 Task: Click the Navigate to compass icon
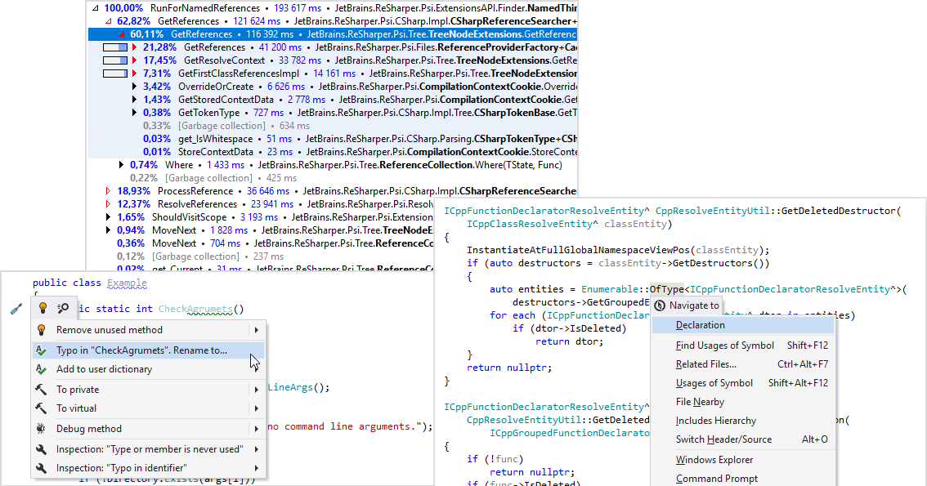660,305
